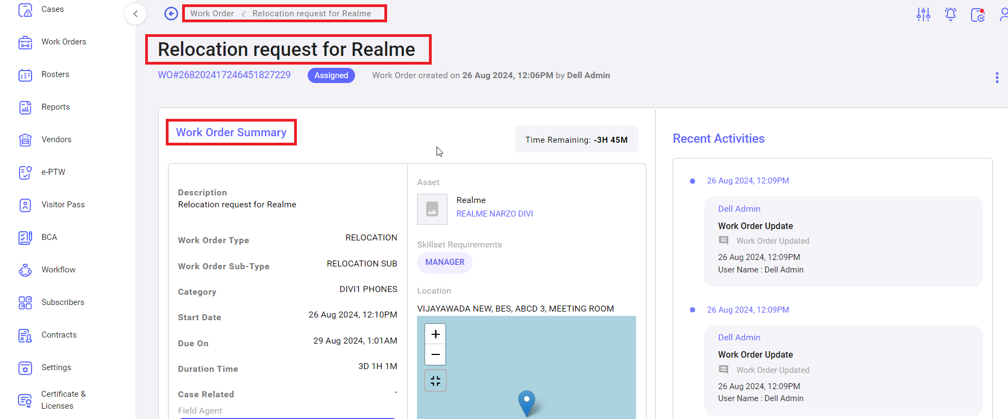This screenshot has height=419, width=1008.
Task: Click the Realme asset image thumbnail
Action: [x=432, y=209]
